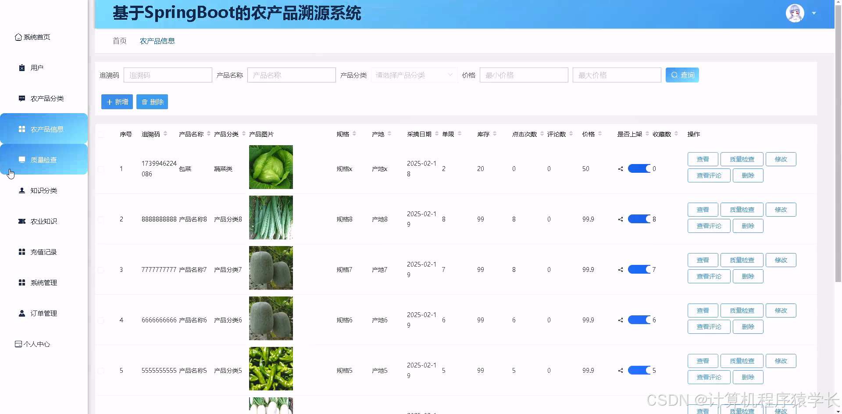Switch to the 首页 tab
Image resolution: width=842 pixels, height=414 pixels.
click(119, 41)
